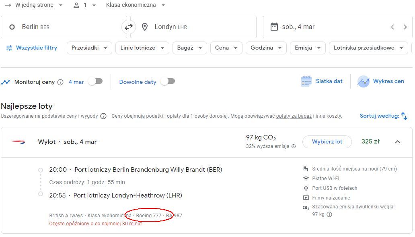This screenshot has height=237, width=415.
Task: Open the Linie lotnicze filter
Action: (x=142, y=48)
